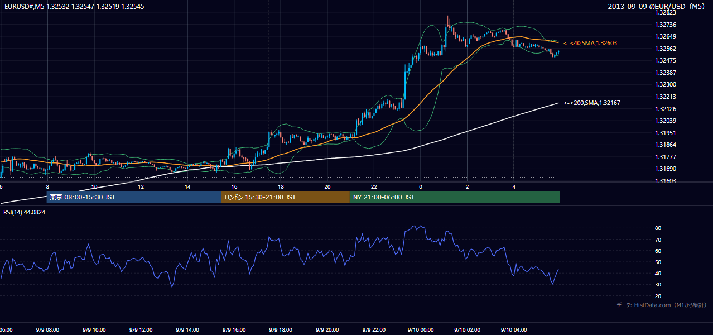Viewport: 713px width, 335px height.
Task: Click hour label 10 on price chart axis
Action: (x=94, y=187)
